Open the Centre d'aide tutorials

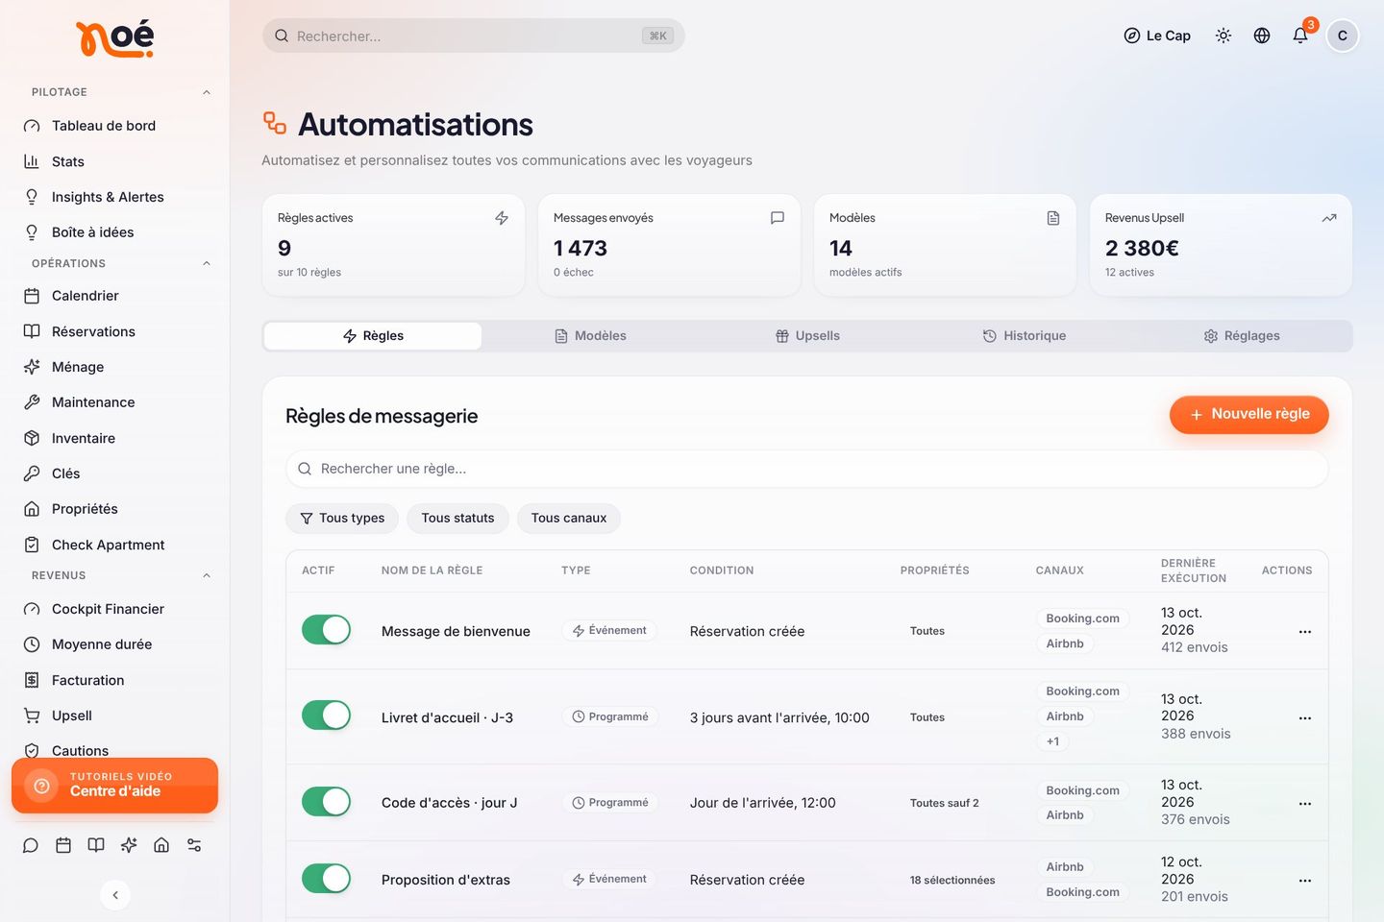coord(115,786)
